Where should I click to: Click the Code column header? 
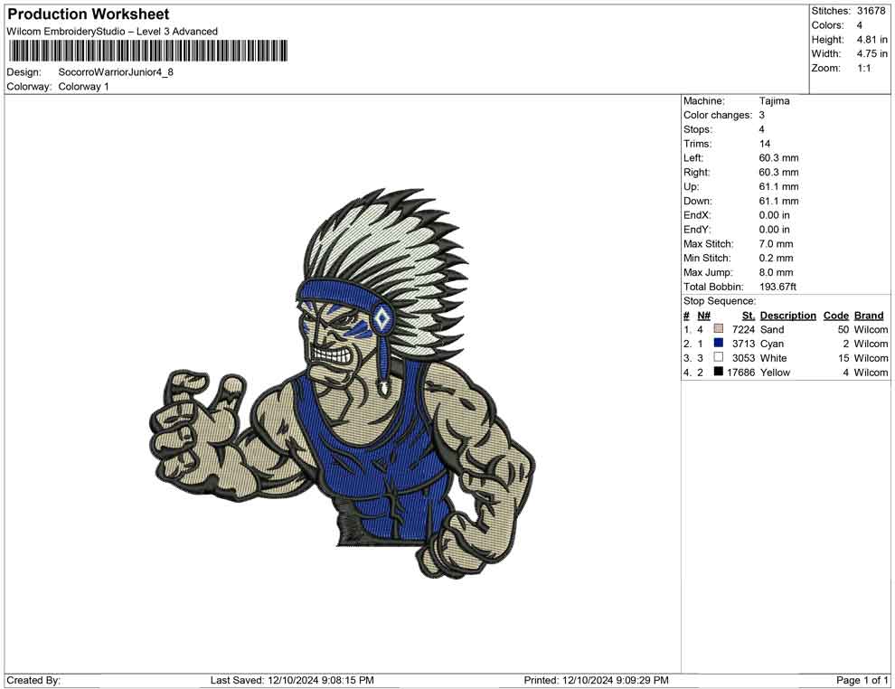tap(836, 316)
